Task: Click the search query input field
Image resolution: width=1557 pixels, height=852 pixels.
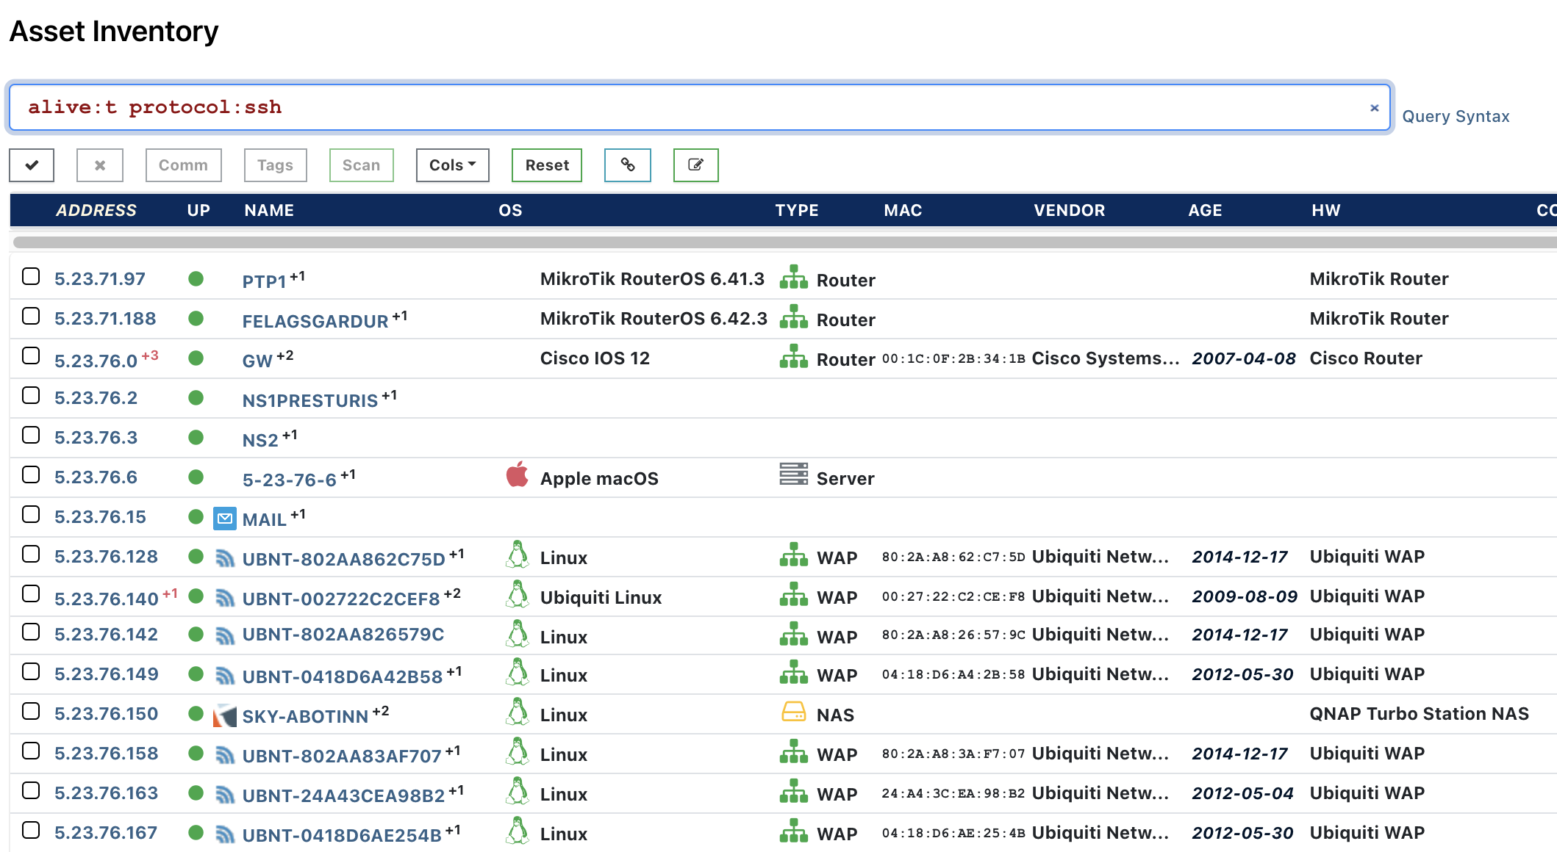Action: coord(662,107)
